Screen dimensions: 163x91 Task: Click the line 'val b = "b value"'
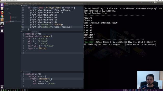click(x=38, y=41)
